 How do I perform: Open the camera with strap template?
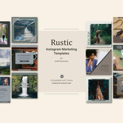[118, 30]
